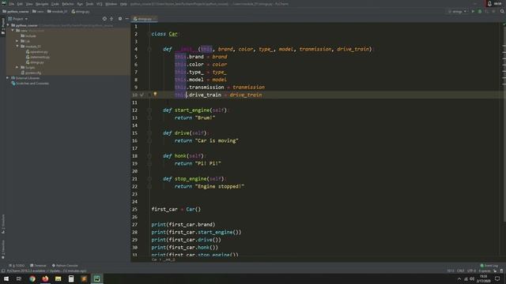Screen dimensions: 506x284
Task: Click module_01 breadcrumb in navigation bar
Action: (x=58, y=11)
